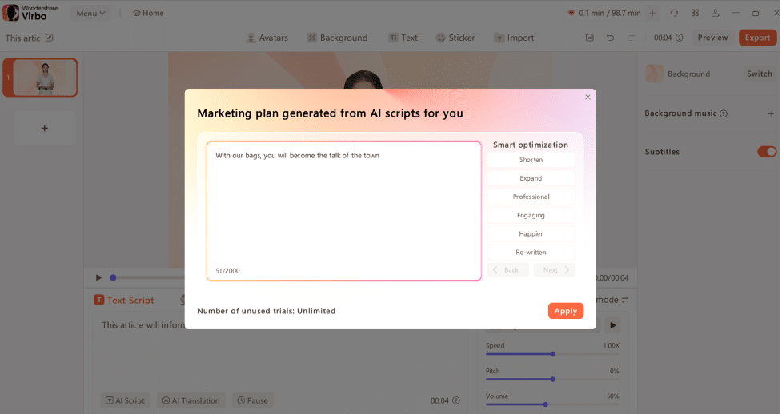Select the first scene thumbnail
The width and height of the screenshot is (782, 414).
pyautogui.click(x=45, y=78)
